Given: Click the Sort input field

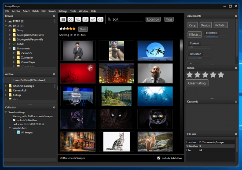Looking at the screenshot, I should point(128,19).
